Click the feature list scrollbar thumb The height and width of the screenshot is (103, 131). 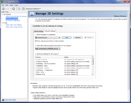click(x=93, y=61)
